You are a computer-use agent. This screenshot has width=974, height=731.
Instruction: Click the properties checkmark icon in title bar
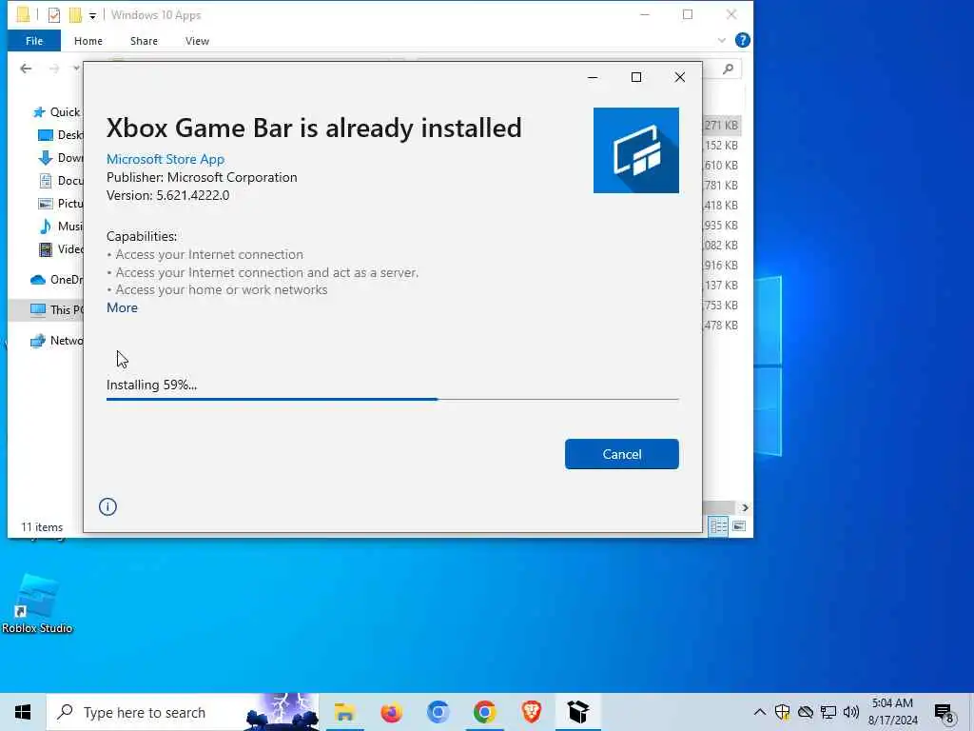54,15
